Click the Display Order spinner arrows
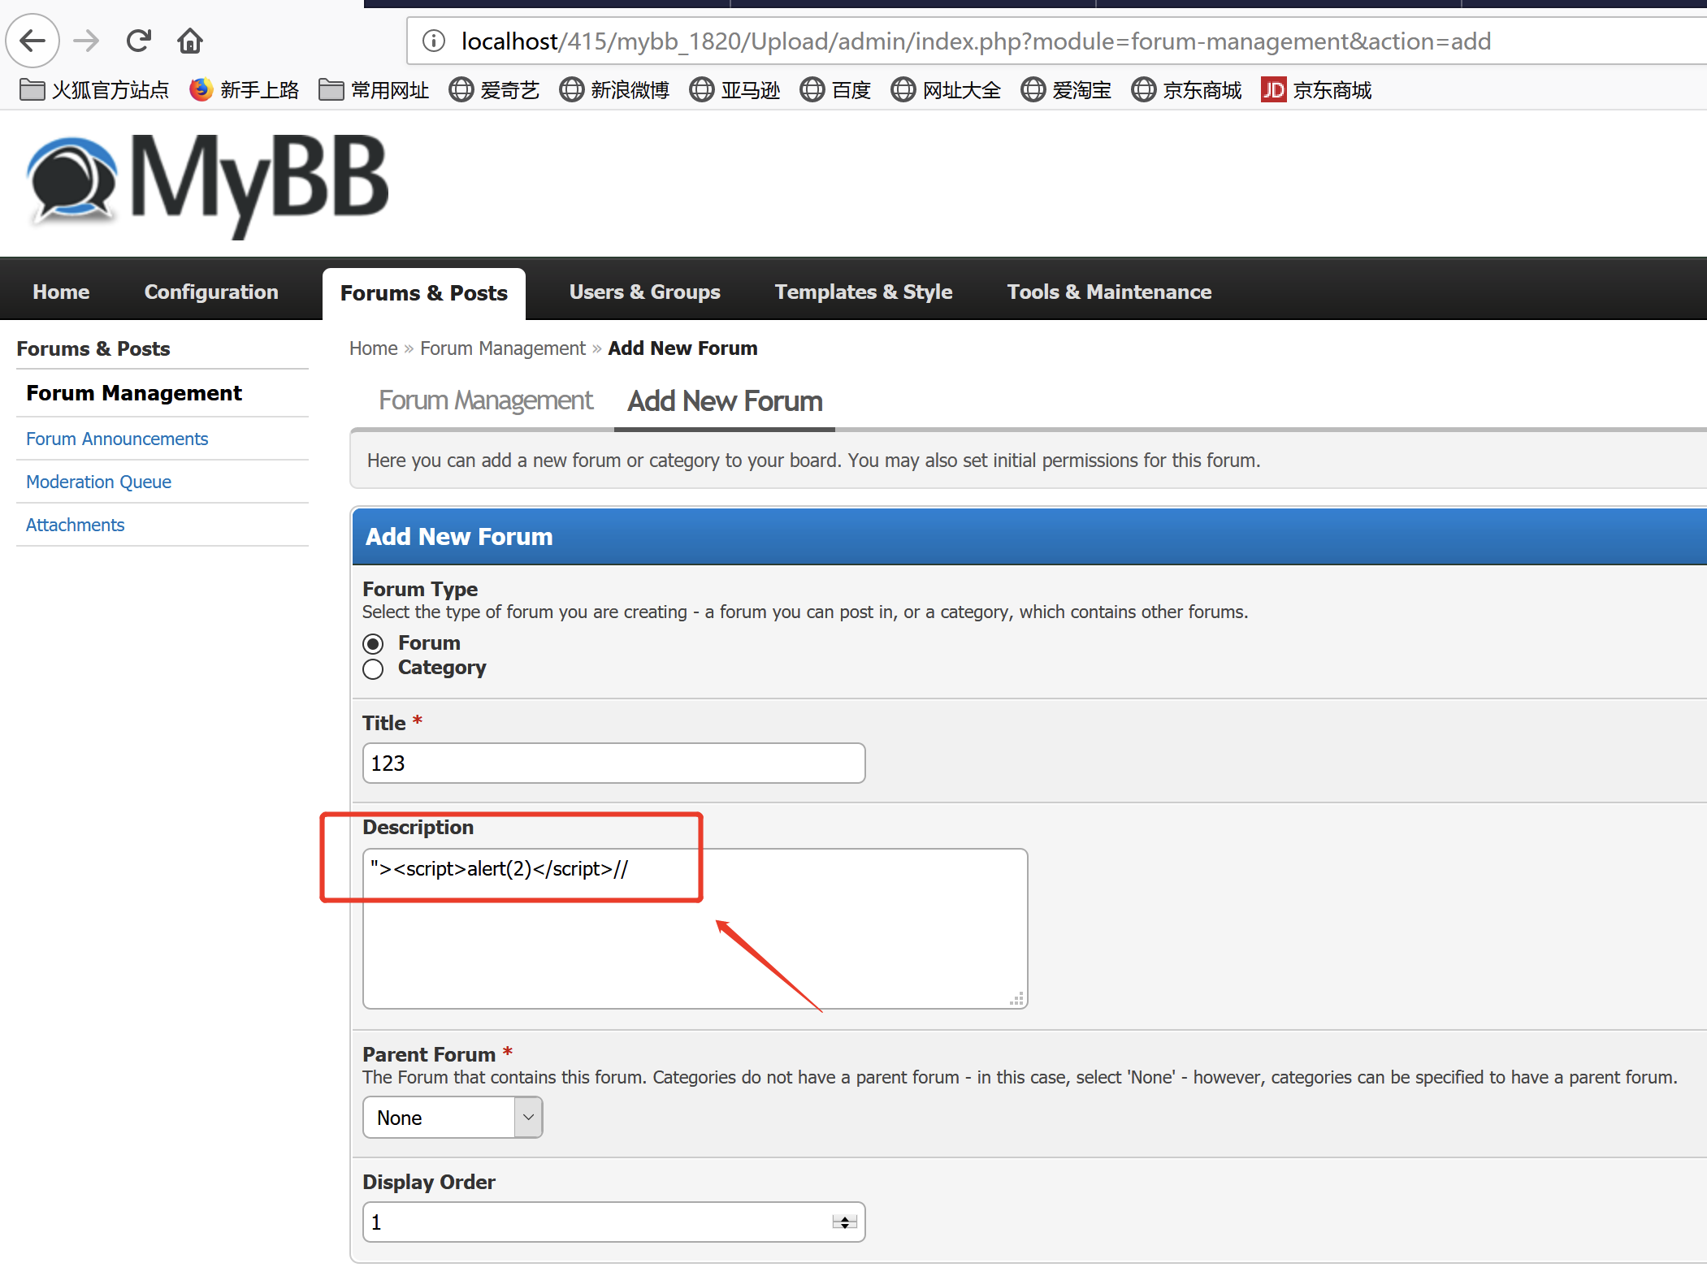 845,1222
